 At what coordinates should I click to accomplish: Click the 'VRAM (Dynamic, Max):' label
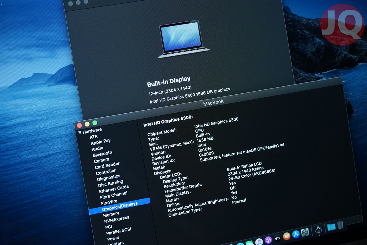(x=172, y=146)
